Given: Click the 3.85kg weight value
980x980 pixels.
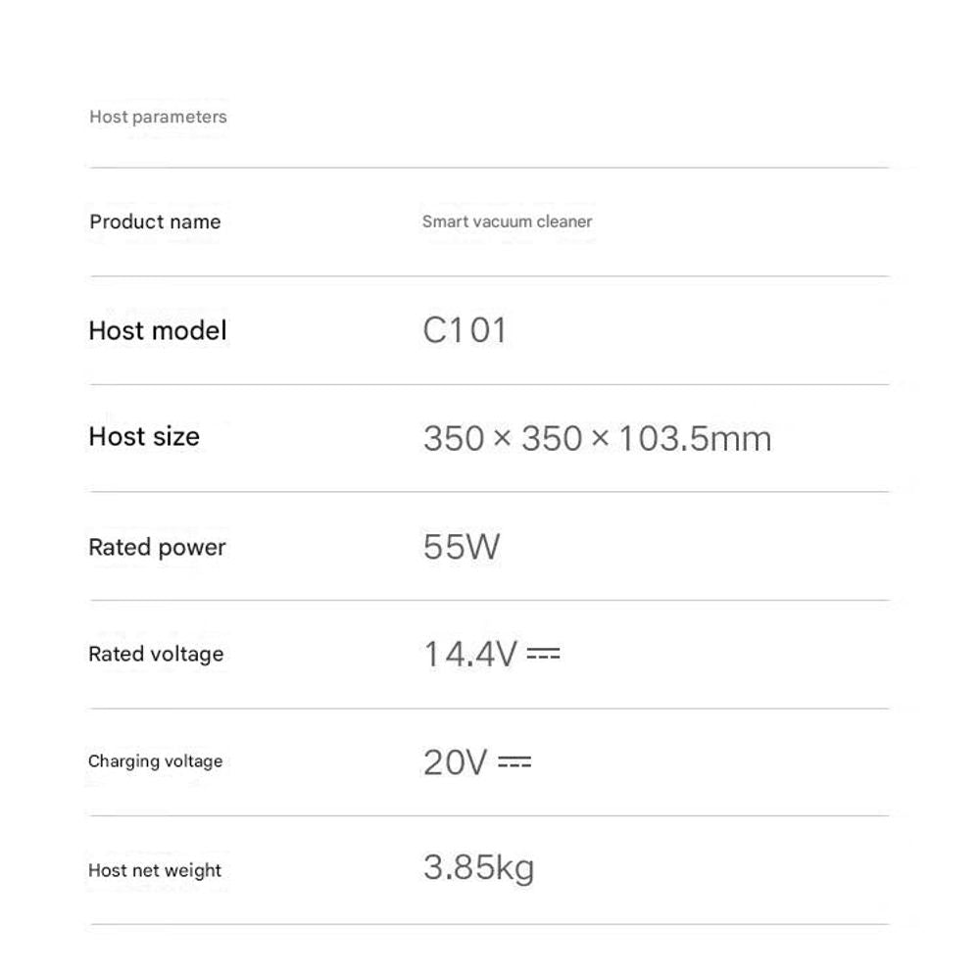Looking at the screenshot, I should [478, 868].
